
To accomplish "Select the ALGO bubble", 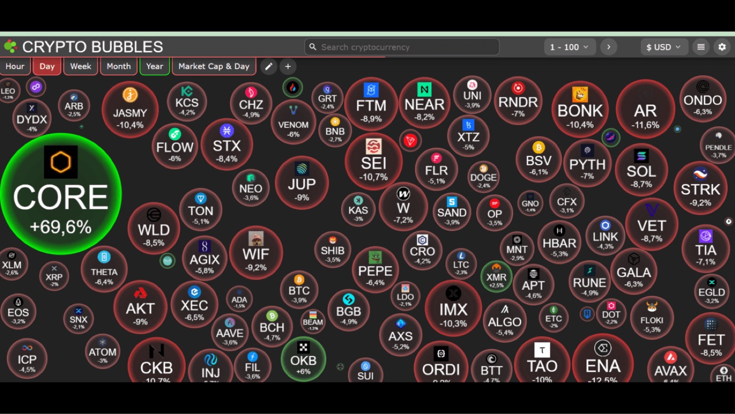I will [505, 321].
